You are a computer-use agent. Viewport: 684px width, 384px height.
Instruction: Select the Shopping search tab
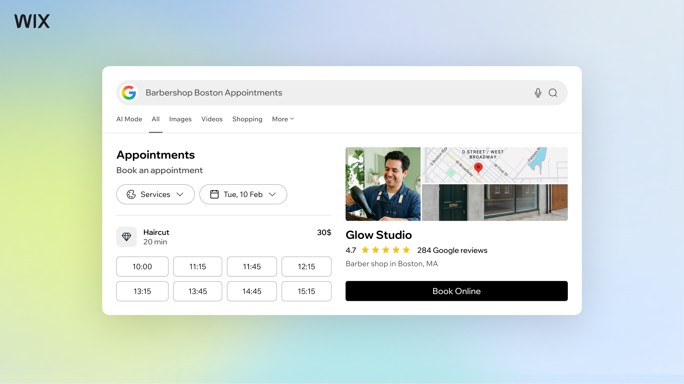coord(247,119)
